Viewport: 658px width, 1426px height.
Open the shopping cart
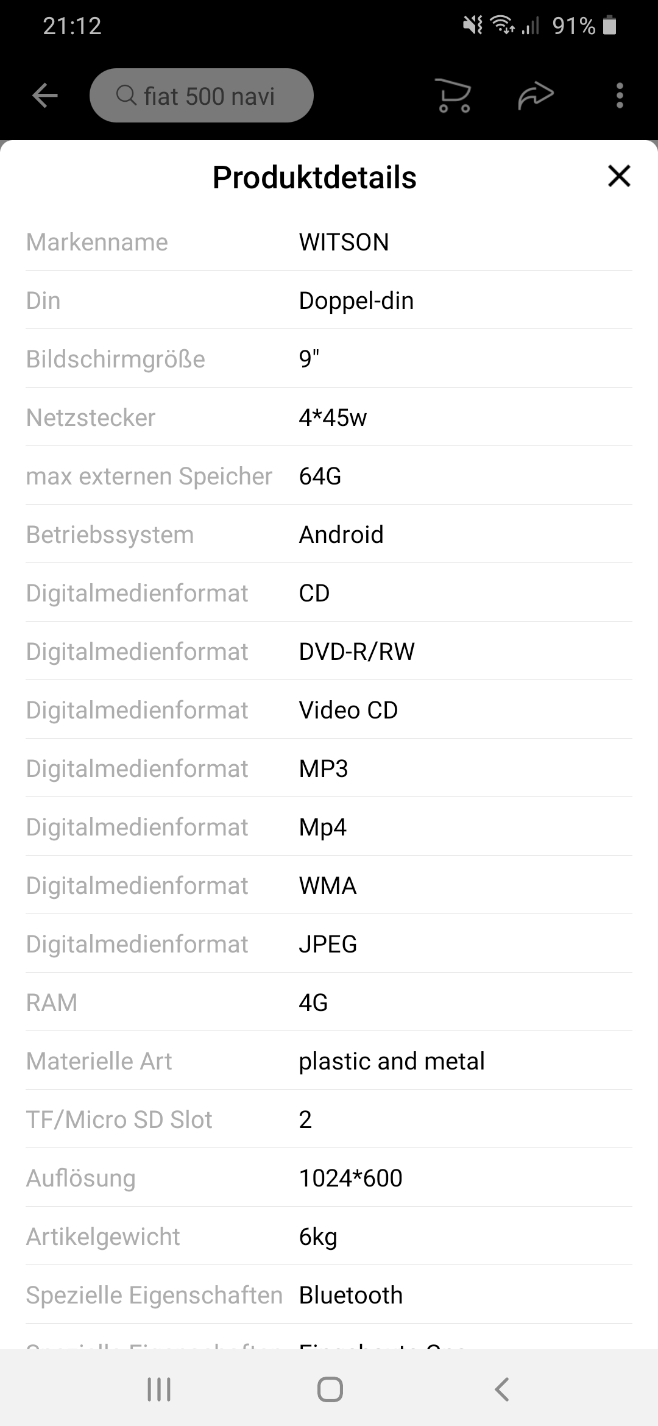[x=455, y=96]
